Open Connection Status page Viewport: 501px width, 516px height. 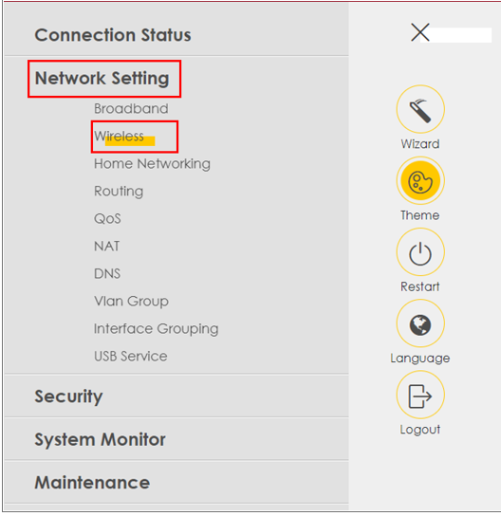click(113, 35)
